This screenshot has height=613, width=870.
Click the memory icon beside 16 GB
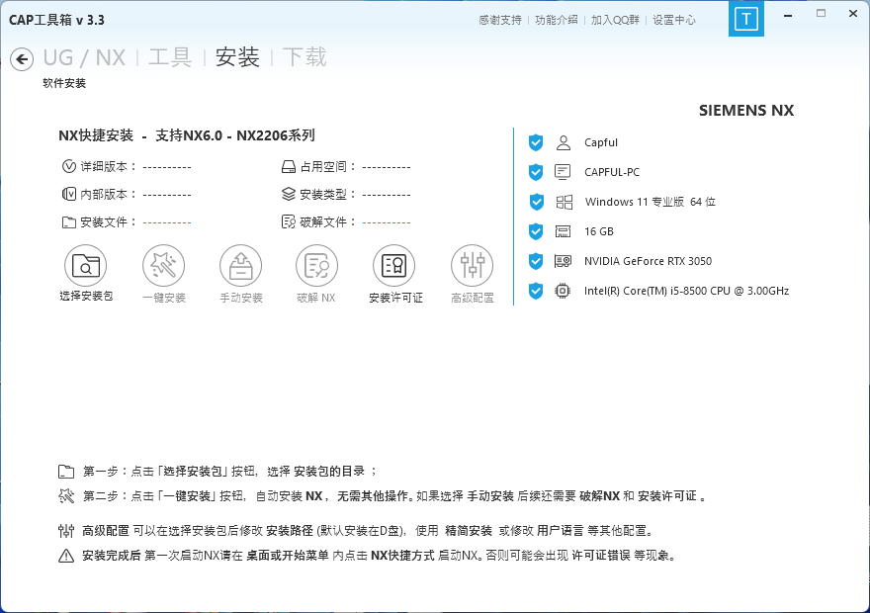pyautogui.click(x=564, y=231)
